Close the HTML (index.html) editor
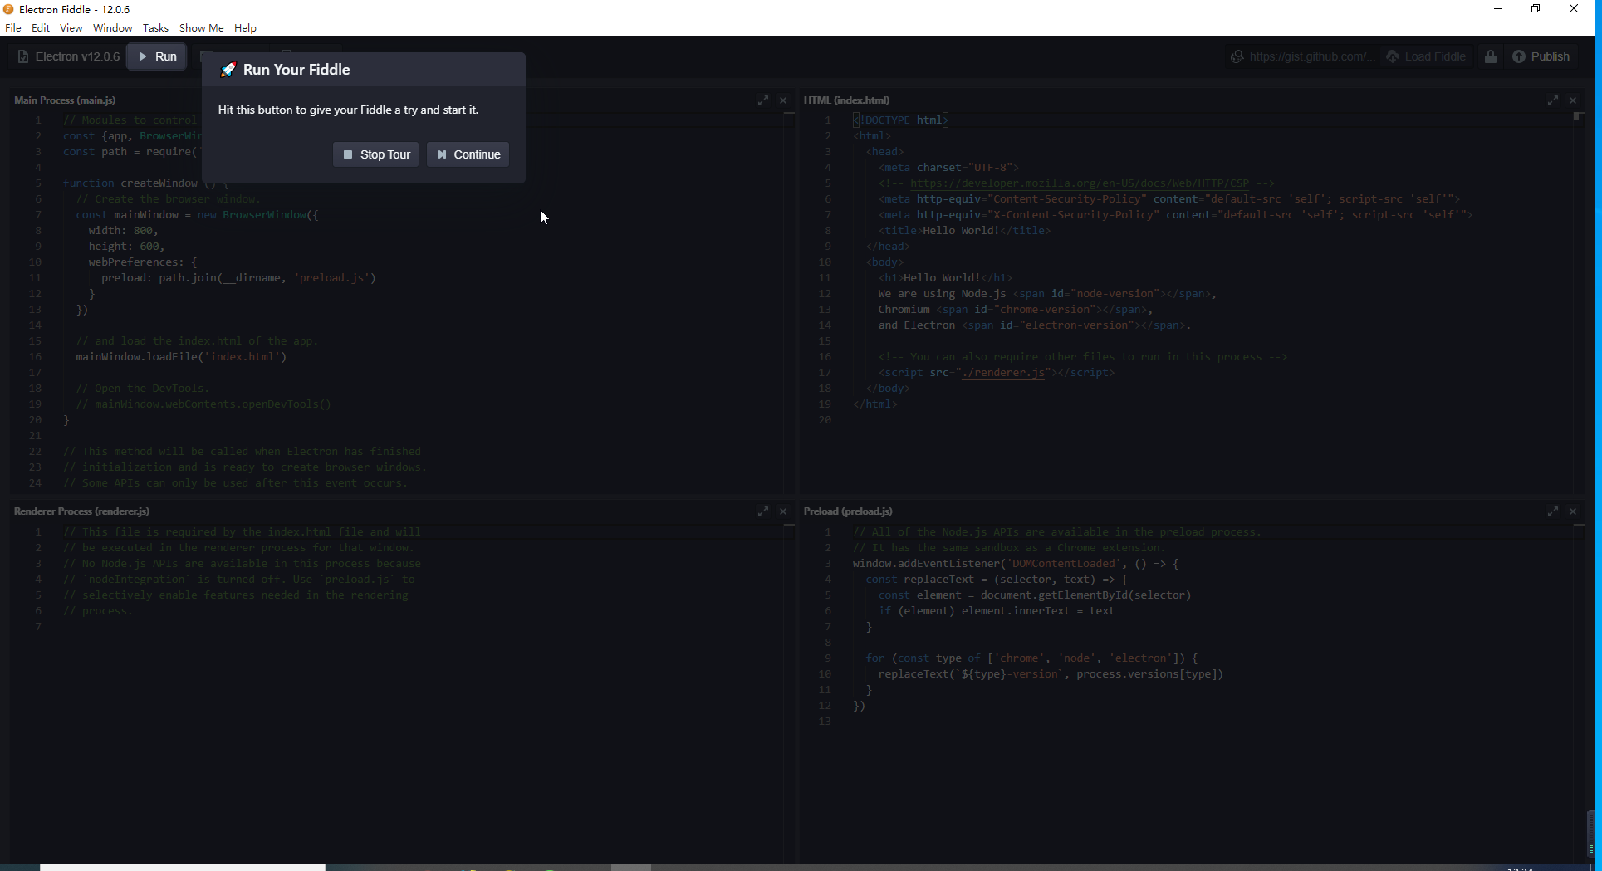The width and height of the screenshot is (1602, 871). pyautogui.click(x=1573, y=100)
